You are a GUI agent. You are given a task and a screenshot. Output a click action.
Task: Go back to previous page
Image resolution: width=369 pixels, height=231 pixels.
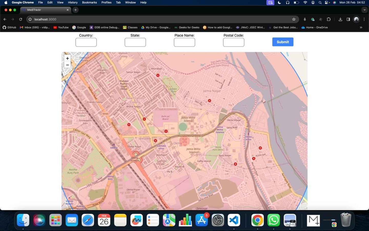tap(5, 19)
